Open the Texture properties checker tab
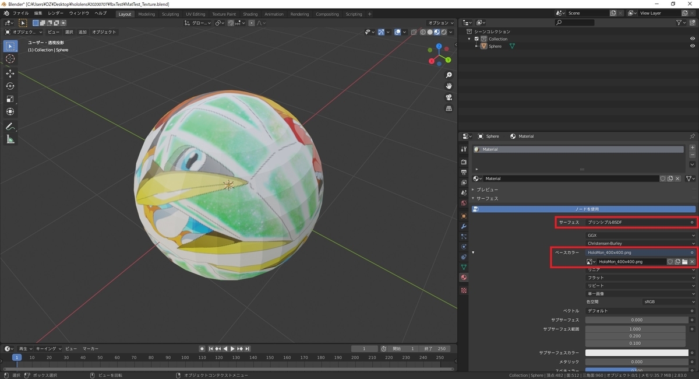This screenshot has height=379, width=699. tap(464, 290)
